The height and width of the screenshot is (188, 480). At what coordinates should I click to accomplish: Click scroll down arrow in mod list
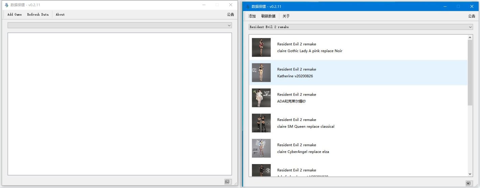coord(470,174)
